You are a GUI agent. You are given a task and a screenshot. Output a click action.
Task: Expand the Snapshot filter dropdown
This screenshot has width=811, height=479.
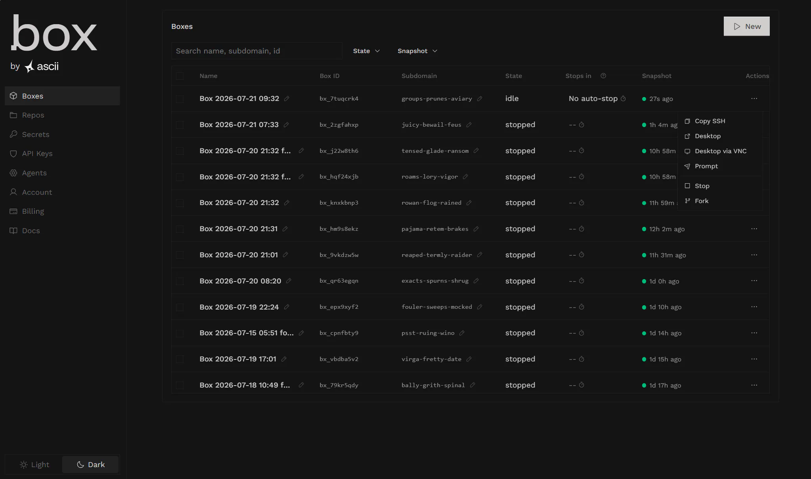pyautogui.click(x=417, y=51)
